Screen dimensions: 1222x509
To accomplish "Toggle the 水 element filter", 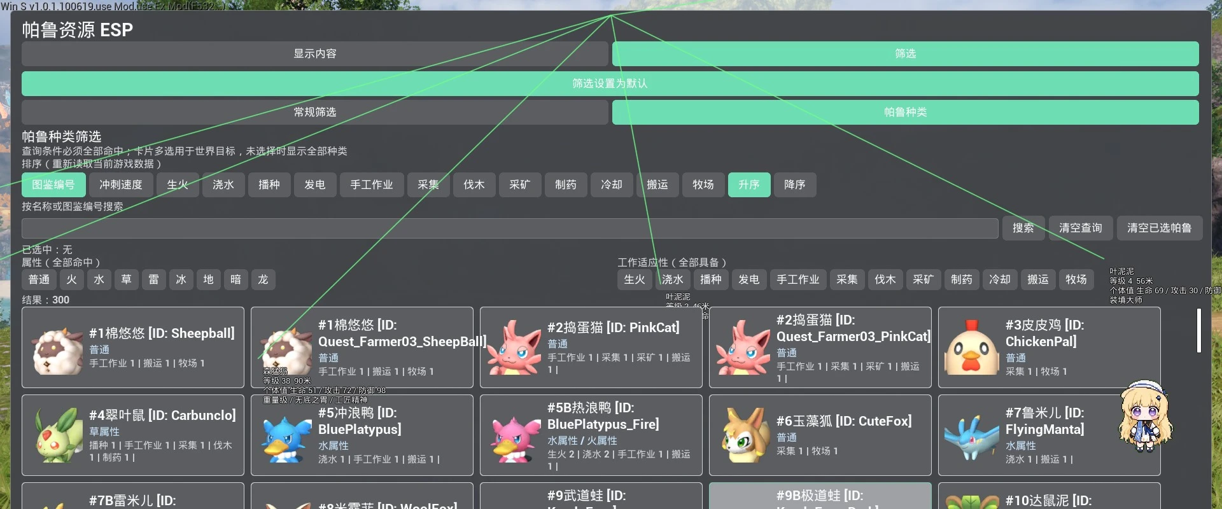I will (x=99, y=280).
